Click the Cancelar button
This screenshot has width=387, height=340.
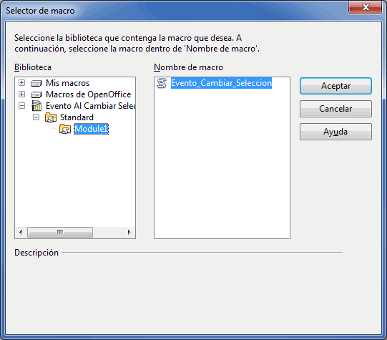point(335,109)
